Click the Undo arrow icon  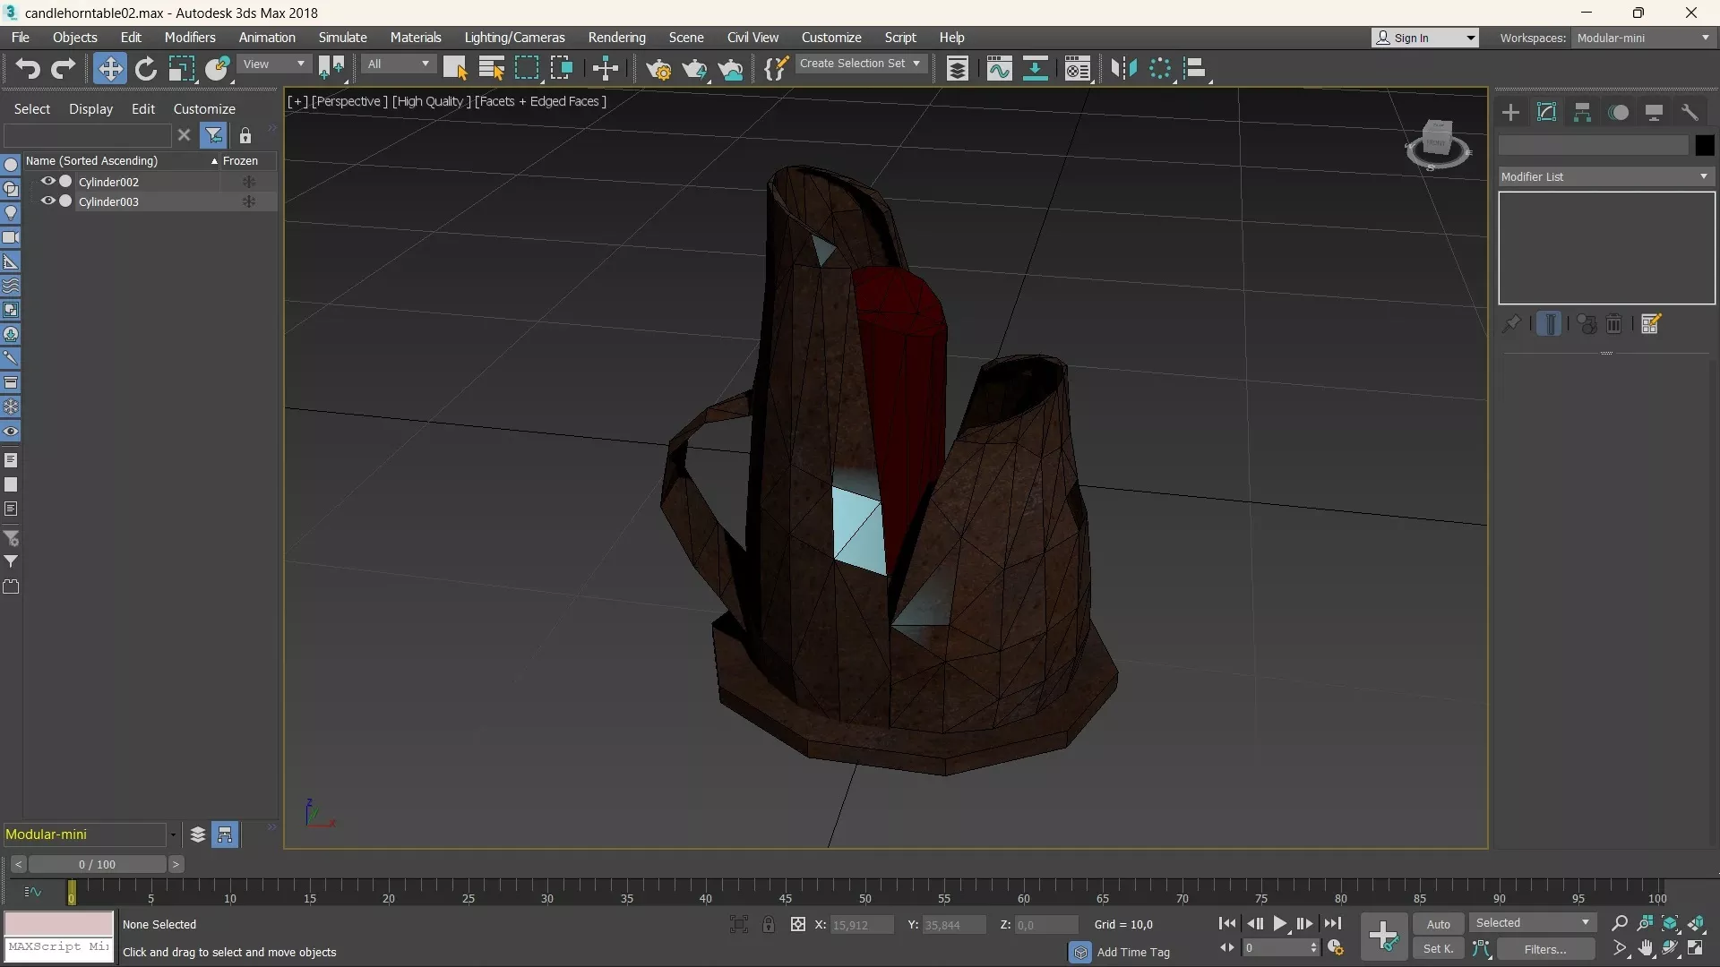[x=28, y=69]
